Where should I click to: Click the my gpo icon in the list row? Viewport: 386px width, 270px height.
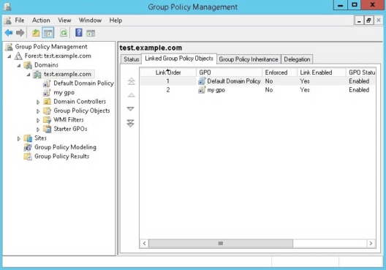202,90
